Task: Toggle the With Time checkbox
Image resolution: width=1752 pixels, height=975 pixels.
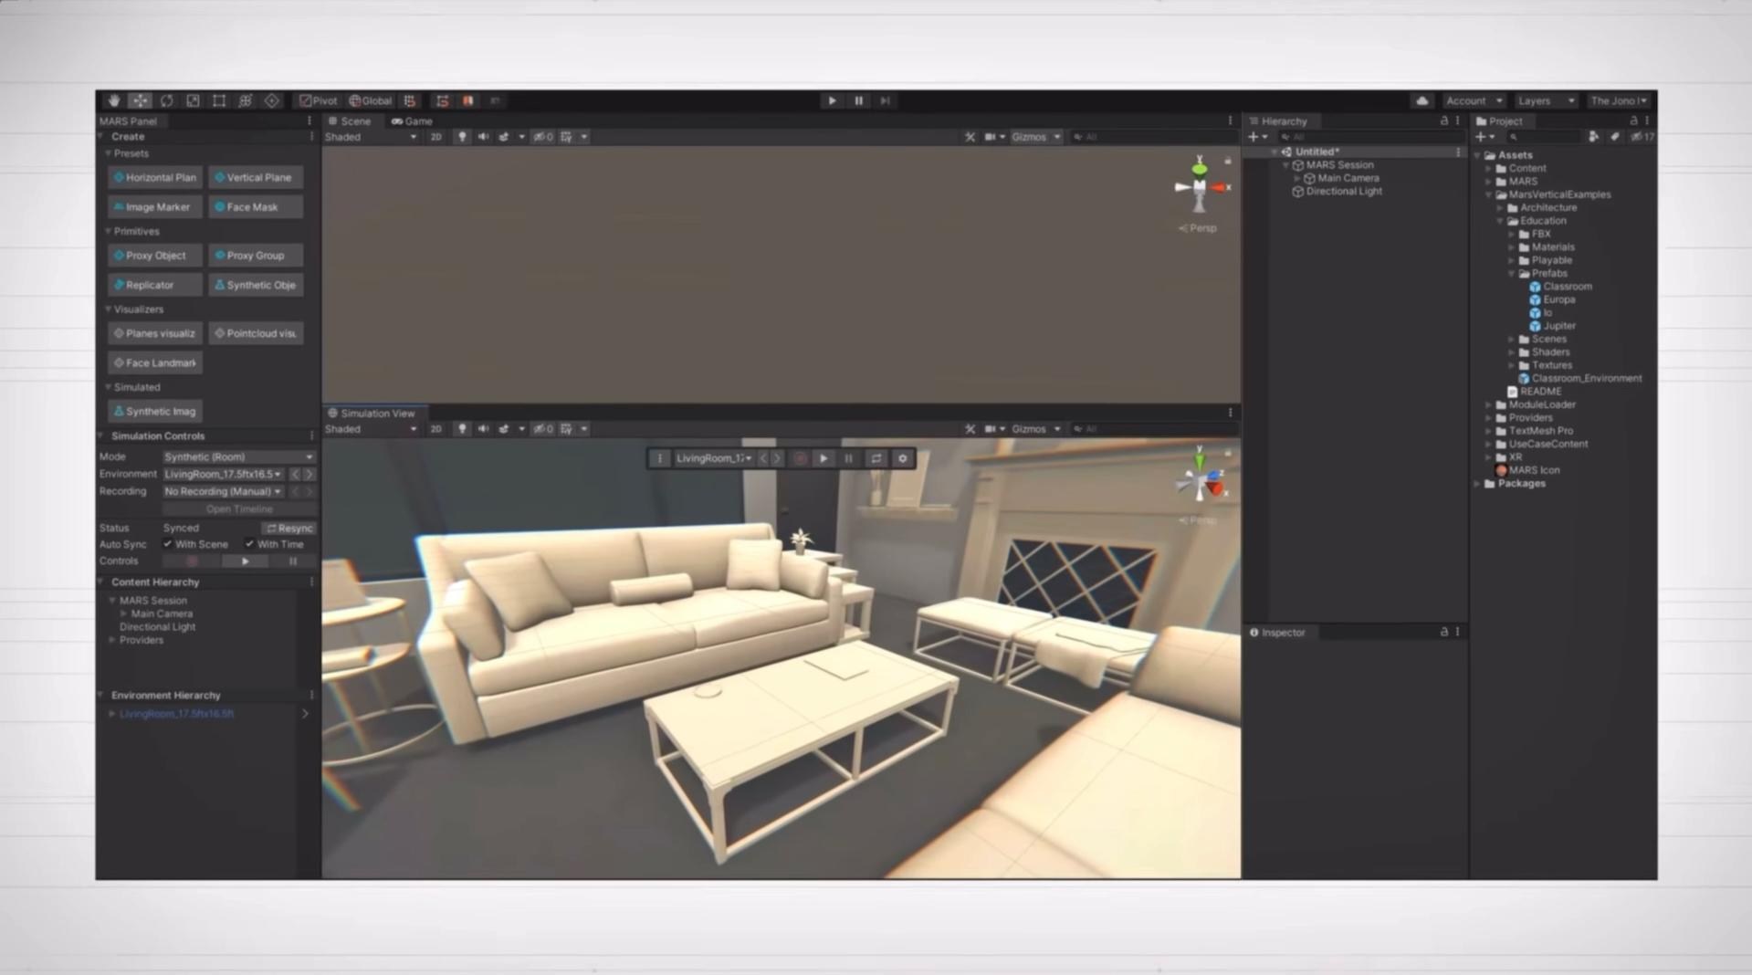Action: 249,544
